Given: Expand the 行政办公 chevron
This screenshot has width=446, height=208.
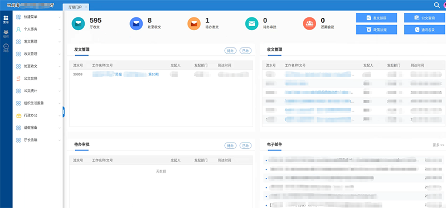Looking at the screenshot, I should (x=60, y=116).
